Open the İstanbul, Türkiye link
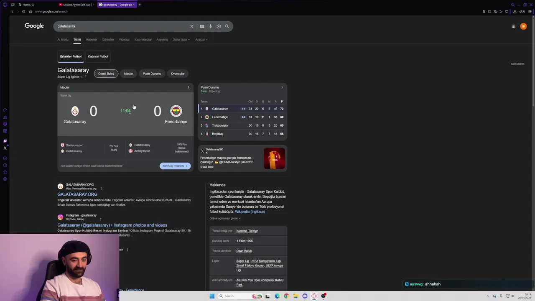Viewport: 535px width, 301px height. [247, 231]
